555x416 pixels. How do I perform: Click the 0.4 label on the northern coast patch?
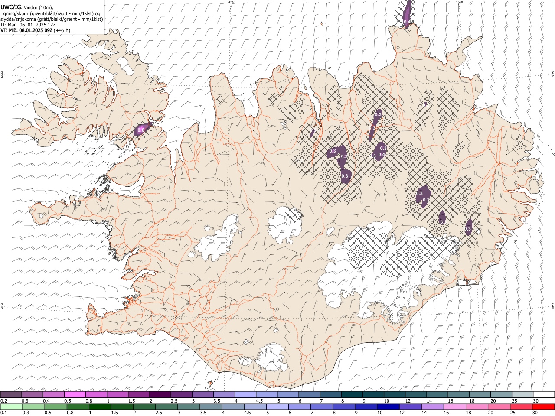point(407,22)
